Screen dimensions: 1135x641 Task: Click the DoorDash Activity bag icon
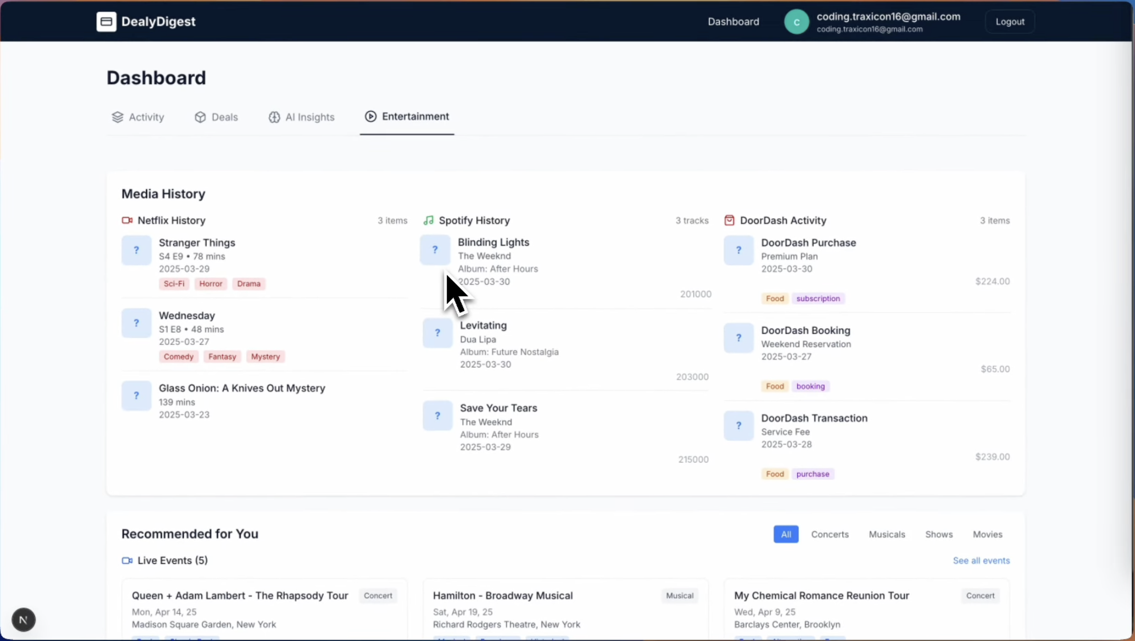729,221
